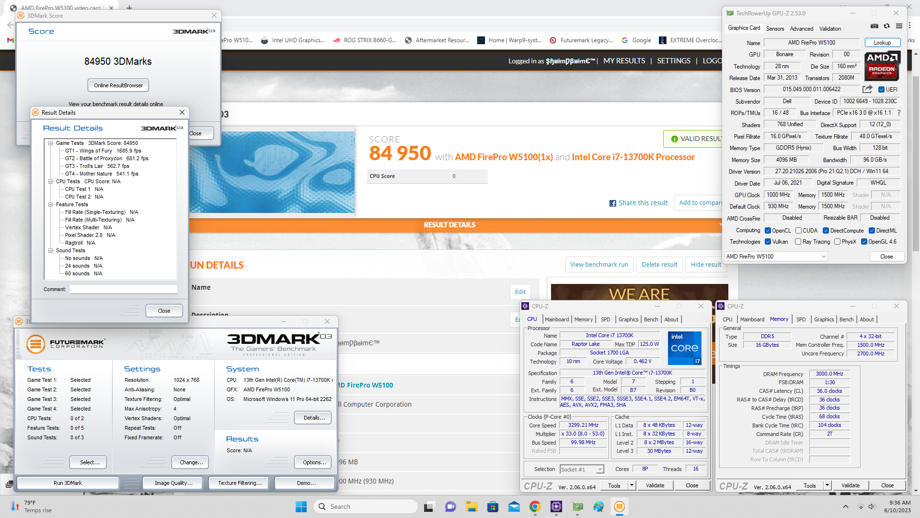Open Mail app from the taskbar
The height and width of the screenshot is (518, 920).
point(514,506)
